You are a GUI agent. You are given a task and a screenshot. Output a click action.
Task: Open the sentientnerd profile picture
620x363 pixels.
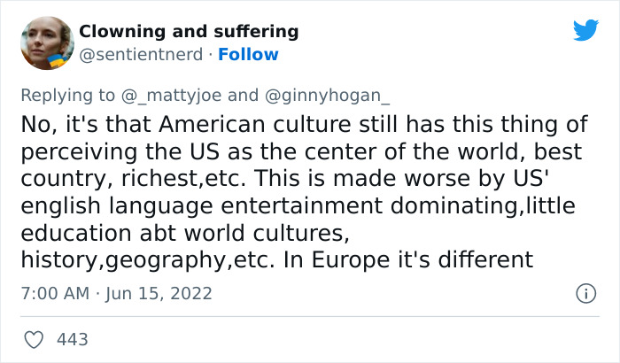click(43, 42)
